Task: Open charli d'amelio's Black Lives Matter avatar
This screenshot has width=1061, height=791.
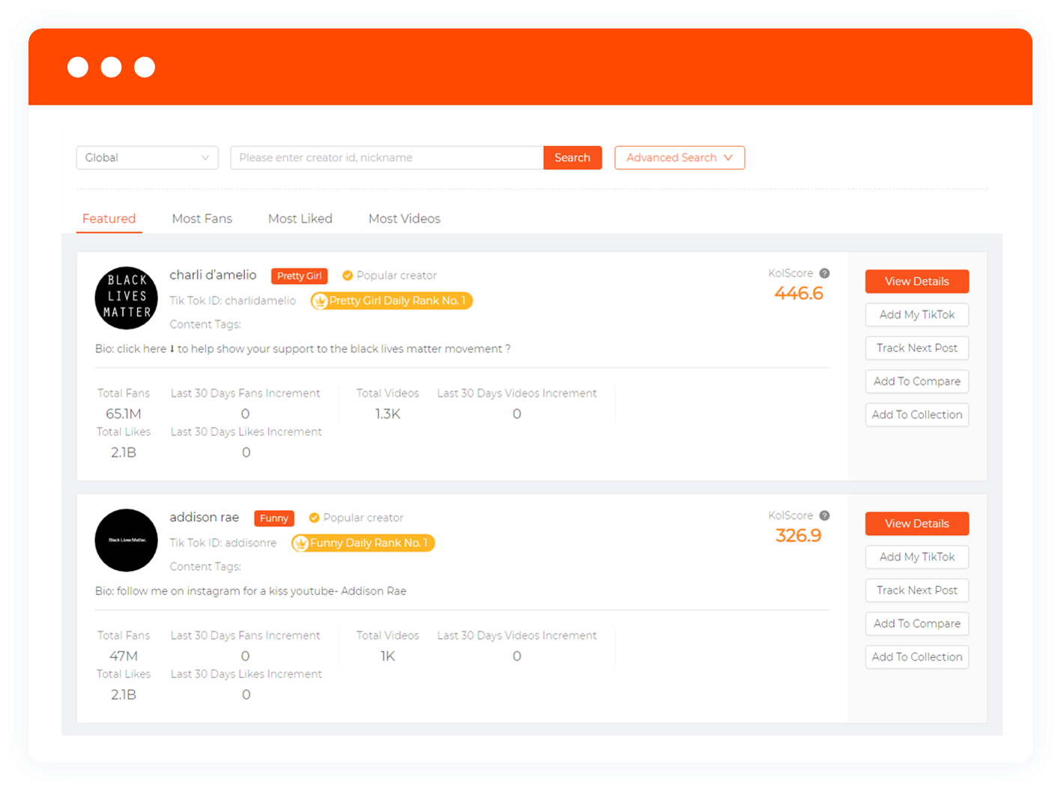Action: 126,298
